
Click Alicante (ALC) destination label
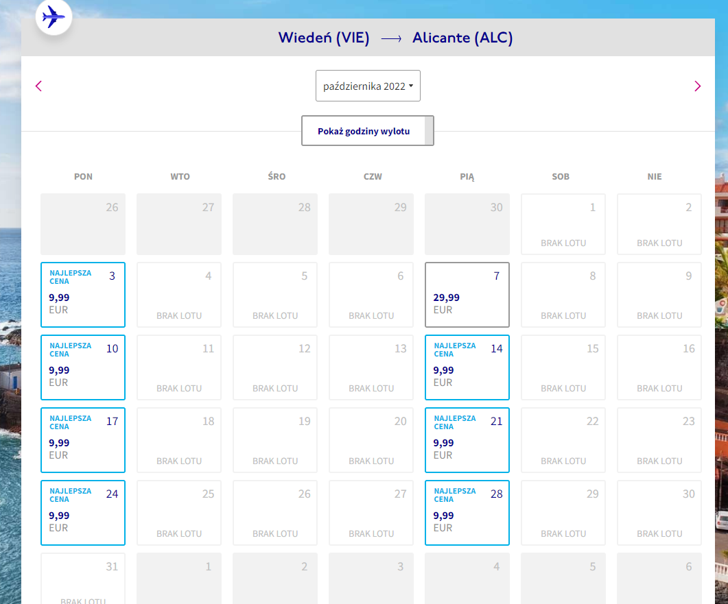coord(462,38)
